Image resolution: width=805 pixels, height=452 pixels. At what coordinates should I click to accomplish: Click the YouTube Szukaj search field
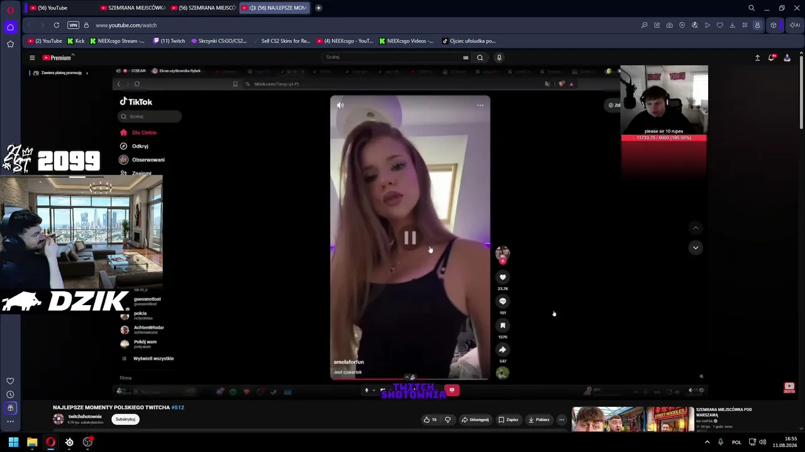(393, 58)
